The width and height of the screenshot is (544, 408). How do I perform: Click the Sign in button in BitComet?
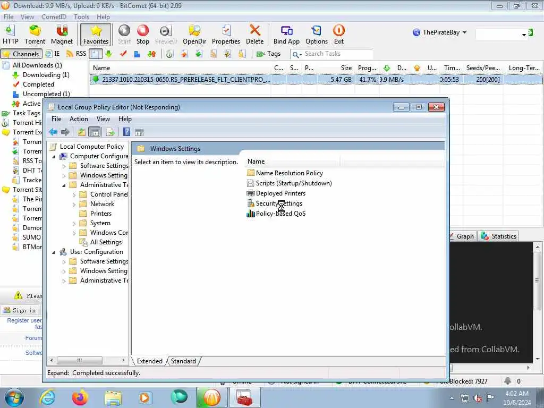click(21, 310)
